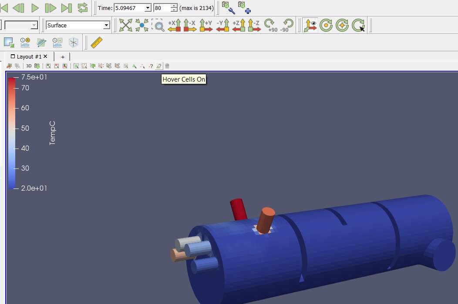Activate Zoom To Box magnifier tool

[159, 25]
